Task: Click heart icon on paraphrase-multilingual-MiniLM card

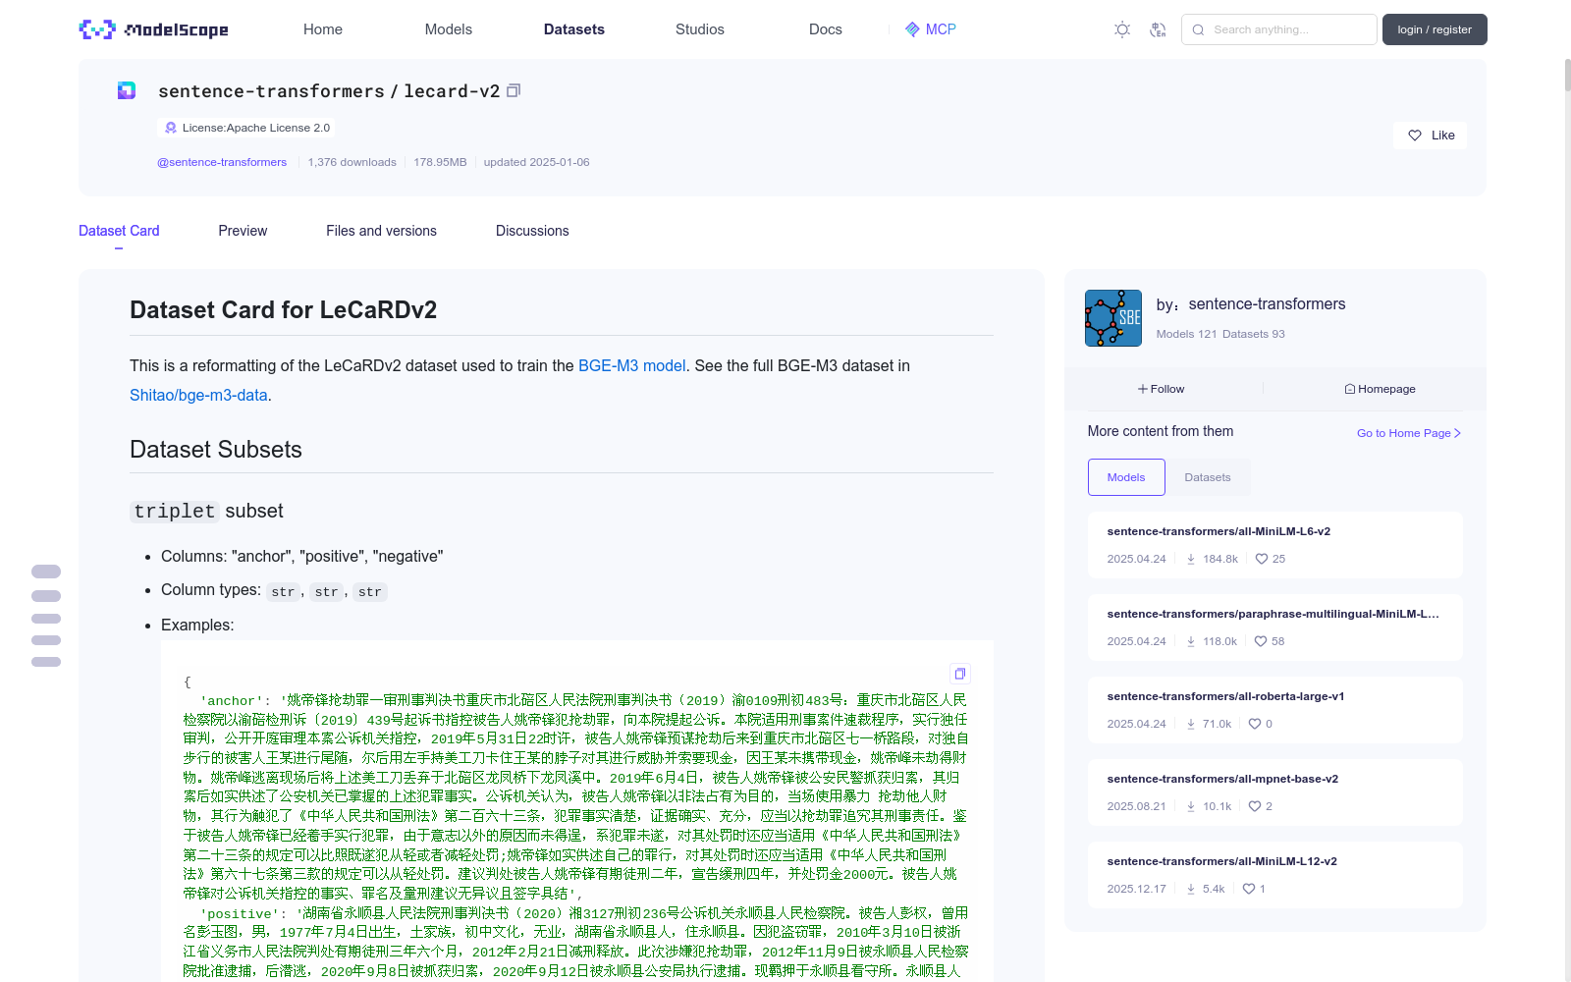Action: coord(1261,641)
